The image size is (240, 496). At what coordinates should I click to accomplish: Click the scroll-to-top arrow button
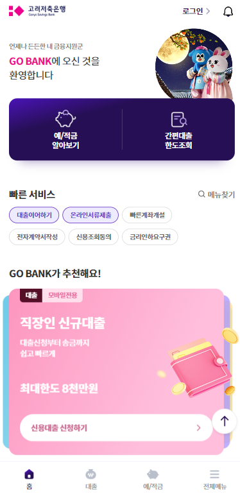coord(224,421)
